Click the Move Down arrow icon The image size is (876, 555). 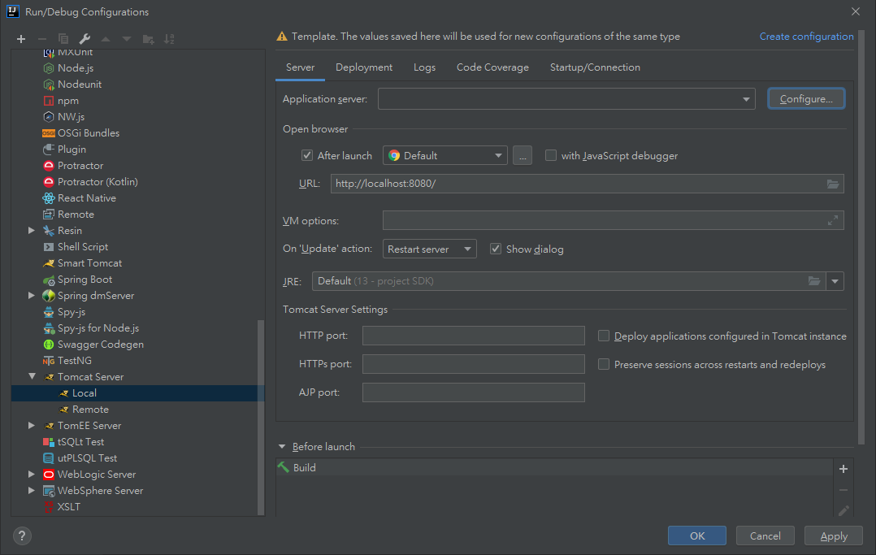[x=127, y=39]
